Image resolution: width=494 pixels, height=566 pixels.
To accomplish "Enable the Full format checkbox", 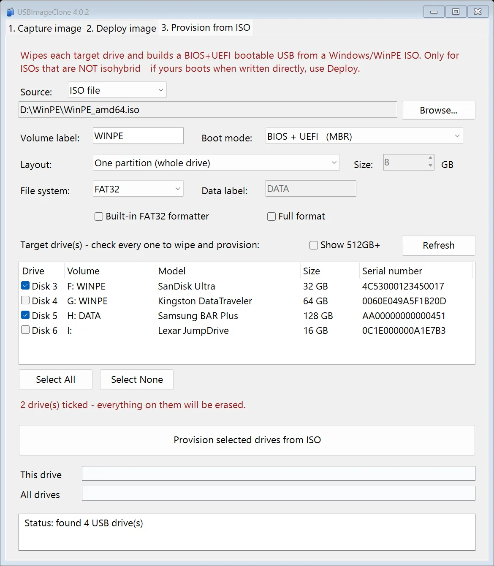I will point(271,217).
